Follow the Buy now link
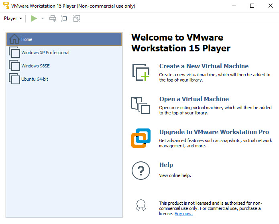 (x=183, y=214)
